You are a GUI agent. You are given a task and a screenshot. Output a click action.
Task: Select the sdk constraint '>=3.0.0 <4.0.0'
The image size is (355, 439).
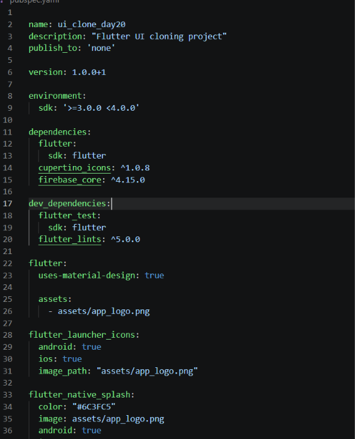click(x=101, y=108)
